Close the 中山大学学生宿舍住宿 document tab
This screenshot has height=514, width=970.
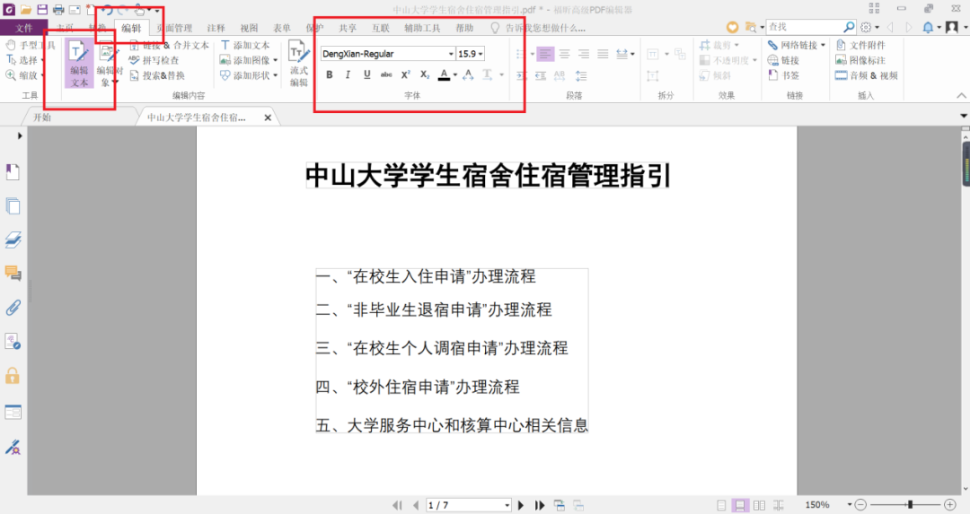click(268, 118)
